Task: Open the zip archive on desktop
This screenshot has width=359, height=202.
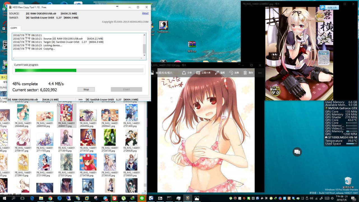Action: [192, 45]
